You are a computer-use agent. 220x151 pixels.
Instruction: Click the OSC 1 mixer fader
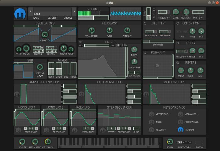[x=51, y=69]
